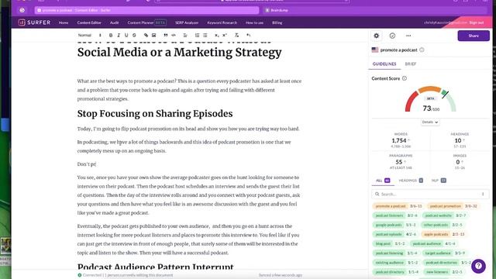The width and height of the screenshot is (496, 279).
Task: Undo the last edit
Action: click(248, 35)
